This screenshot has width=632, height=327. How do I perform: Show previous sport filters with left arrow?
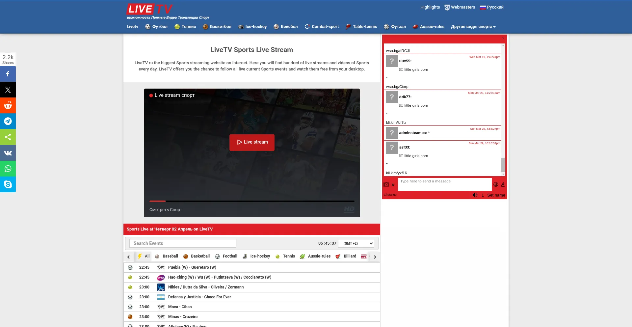pyautogui.click(x=128, y=257)
